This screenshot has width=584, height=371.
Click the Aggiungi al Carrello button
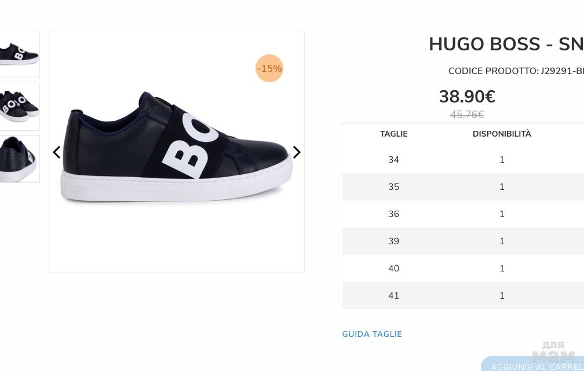pos(536,365)
